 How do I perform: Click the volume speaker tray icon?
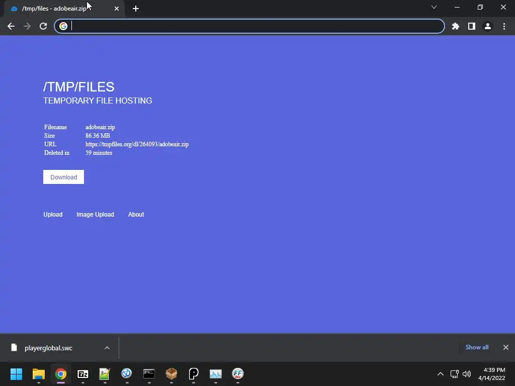click(x=466, y=374)
